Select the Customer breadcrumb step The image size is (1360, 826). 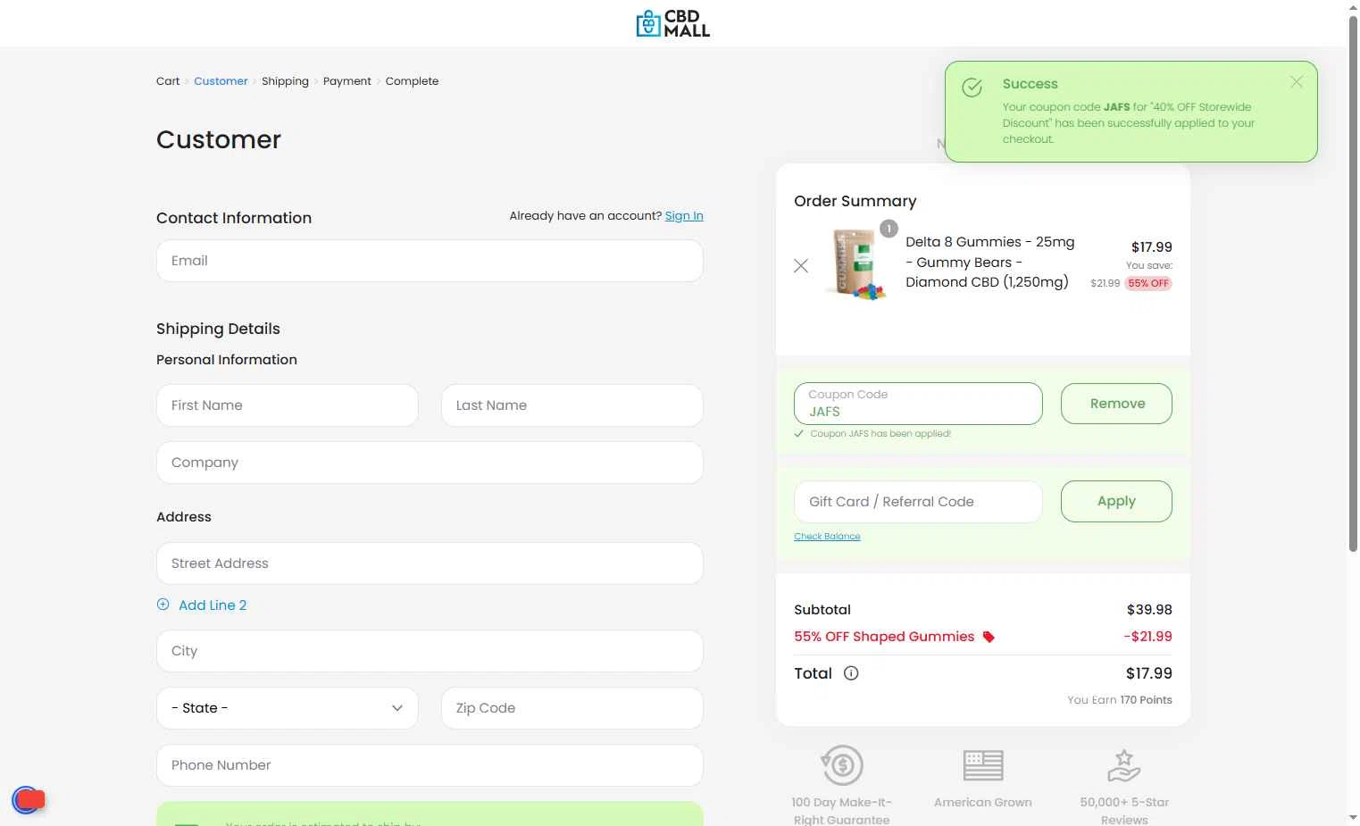[221, 81]
